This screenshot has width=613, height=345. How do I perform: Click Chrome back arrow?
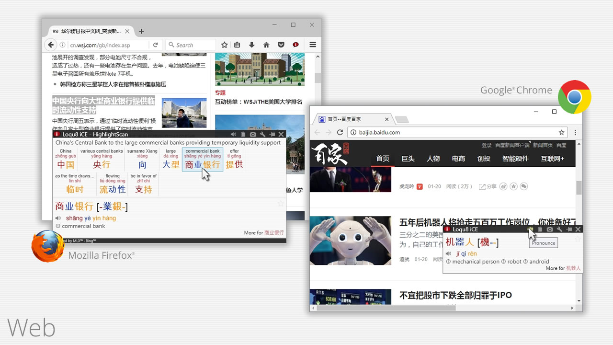coord(317,132)
